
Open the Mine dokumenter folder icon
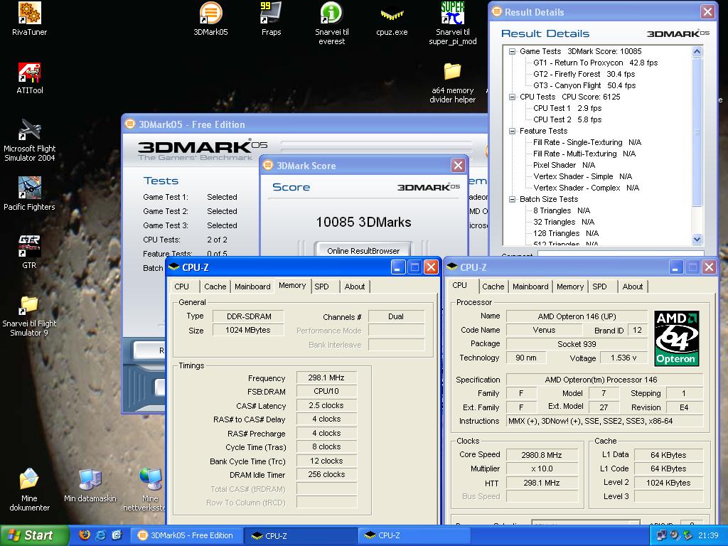[x=29, y=490]
